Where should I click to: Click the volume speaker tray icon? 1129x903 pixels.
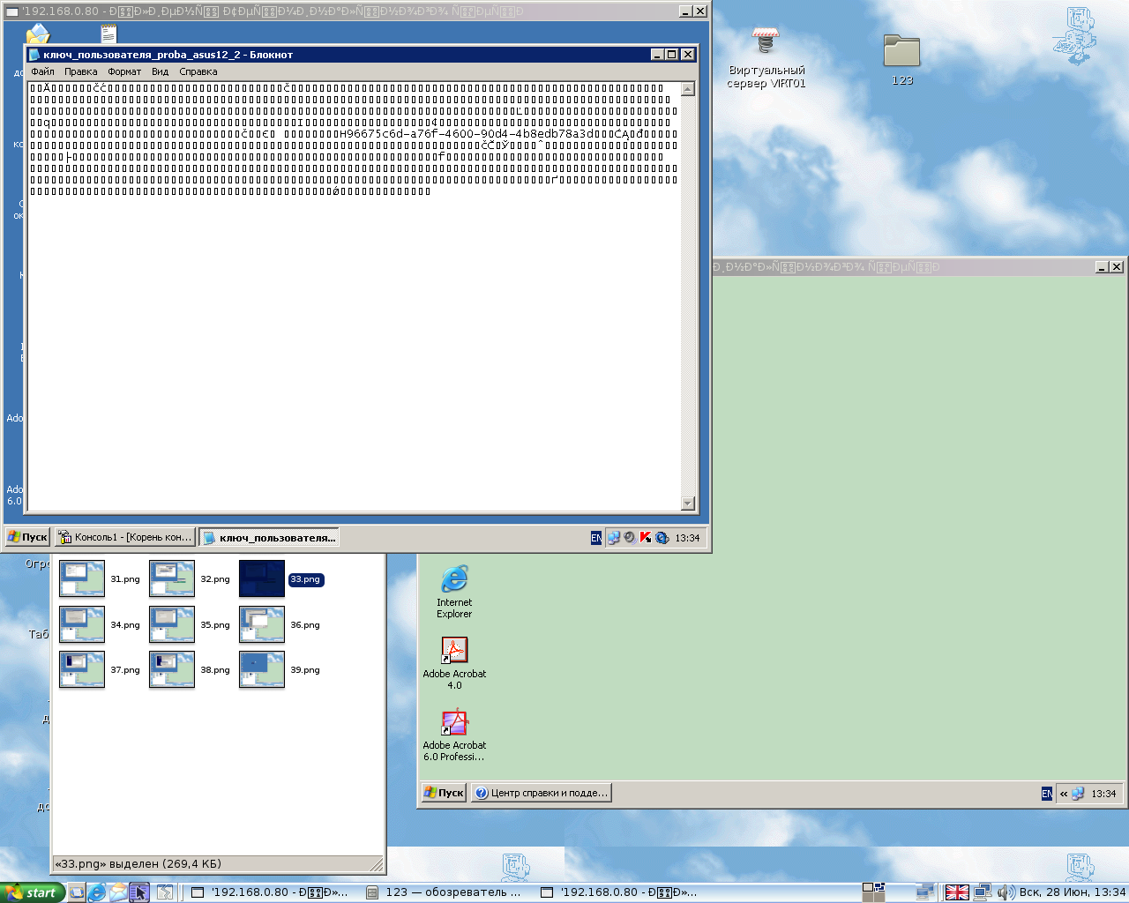[1005, 892]
